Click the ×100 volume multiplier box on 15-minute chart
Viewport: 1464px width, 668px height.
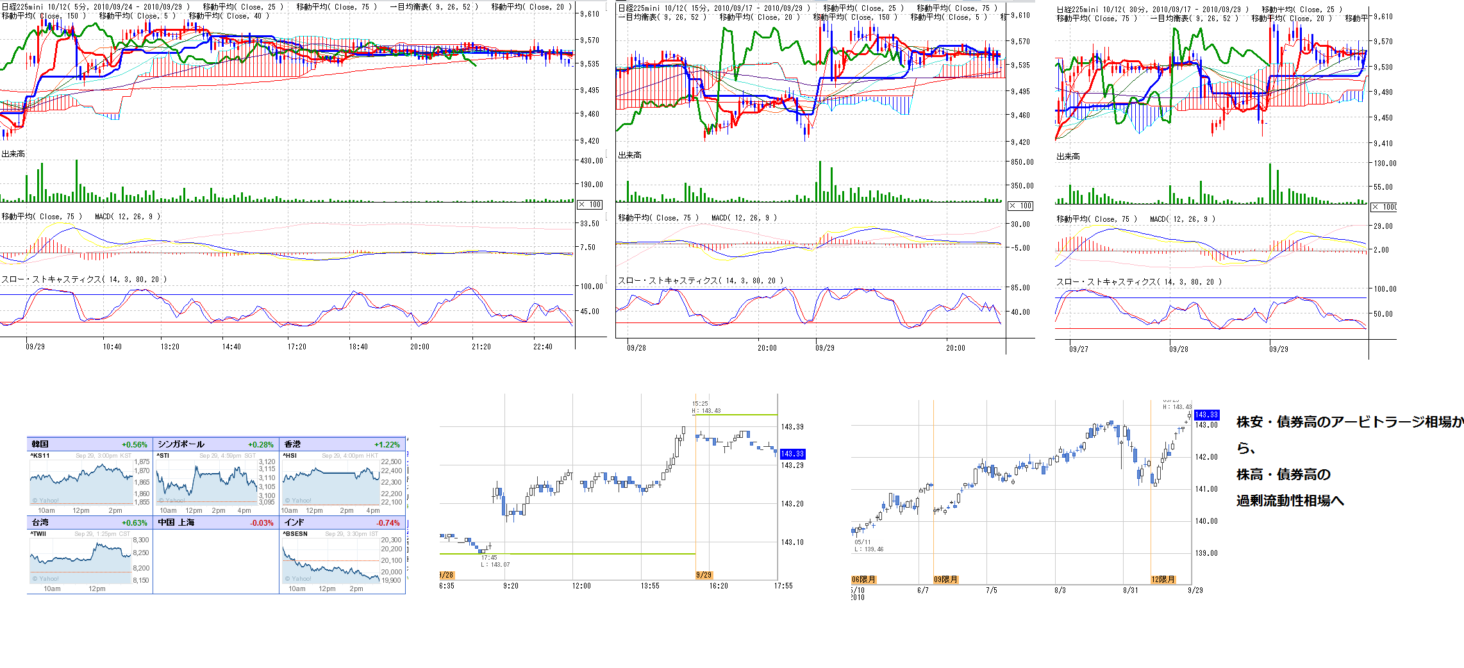pyautogui.click(x=1020, y=206)
